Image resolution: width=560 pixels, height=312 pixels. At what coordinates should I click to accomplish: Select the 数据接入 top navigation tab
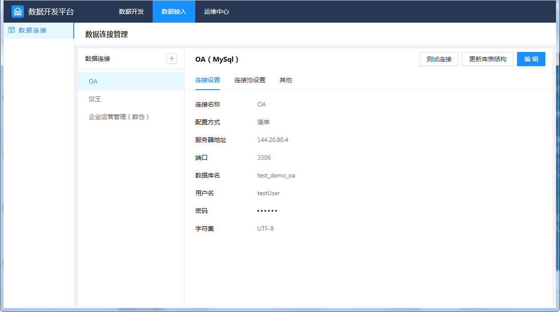pyautogui.click(x=174, y=12)
